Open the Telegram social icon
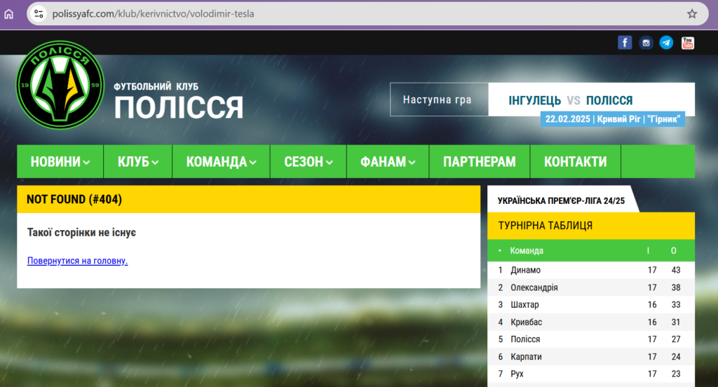The image size is (718, 387). coord(666,43)
